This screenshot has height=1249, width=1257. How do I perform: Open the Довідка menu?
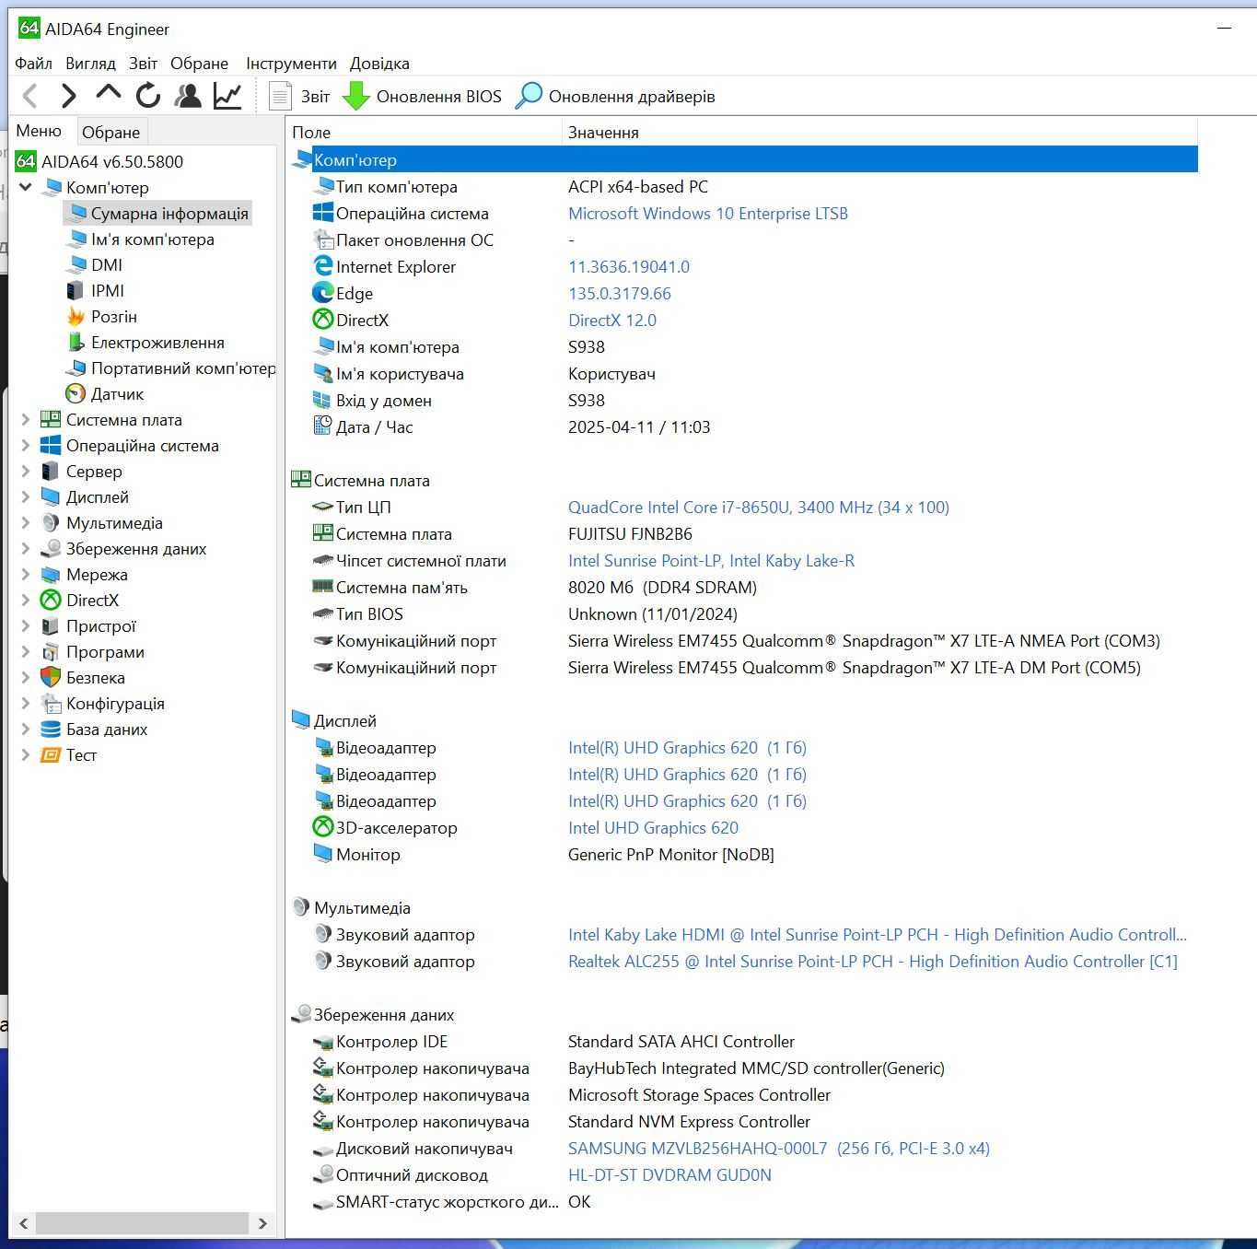[x=379, y=64]
